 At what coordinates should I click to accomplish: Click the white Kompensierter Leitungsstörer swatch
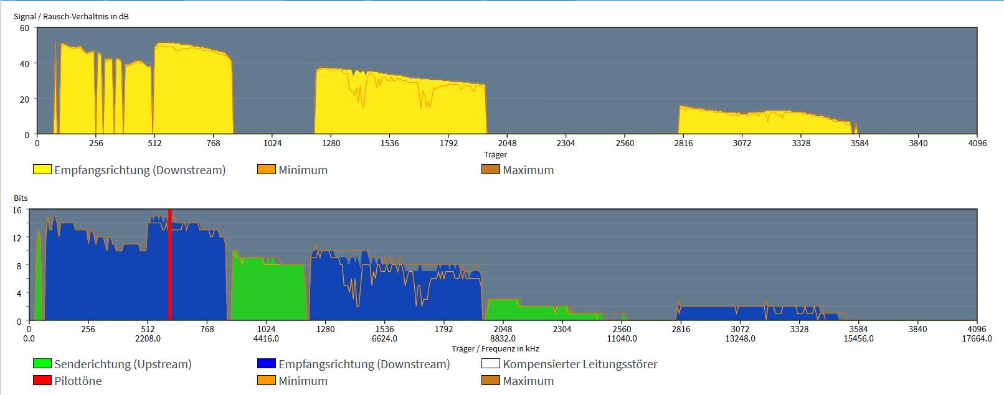(x=491, y=363)
